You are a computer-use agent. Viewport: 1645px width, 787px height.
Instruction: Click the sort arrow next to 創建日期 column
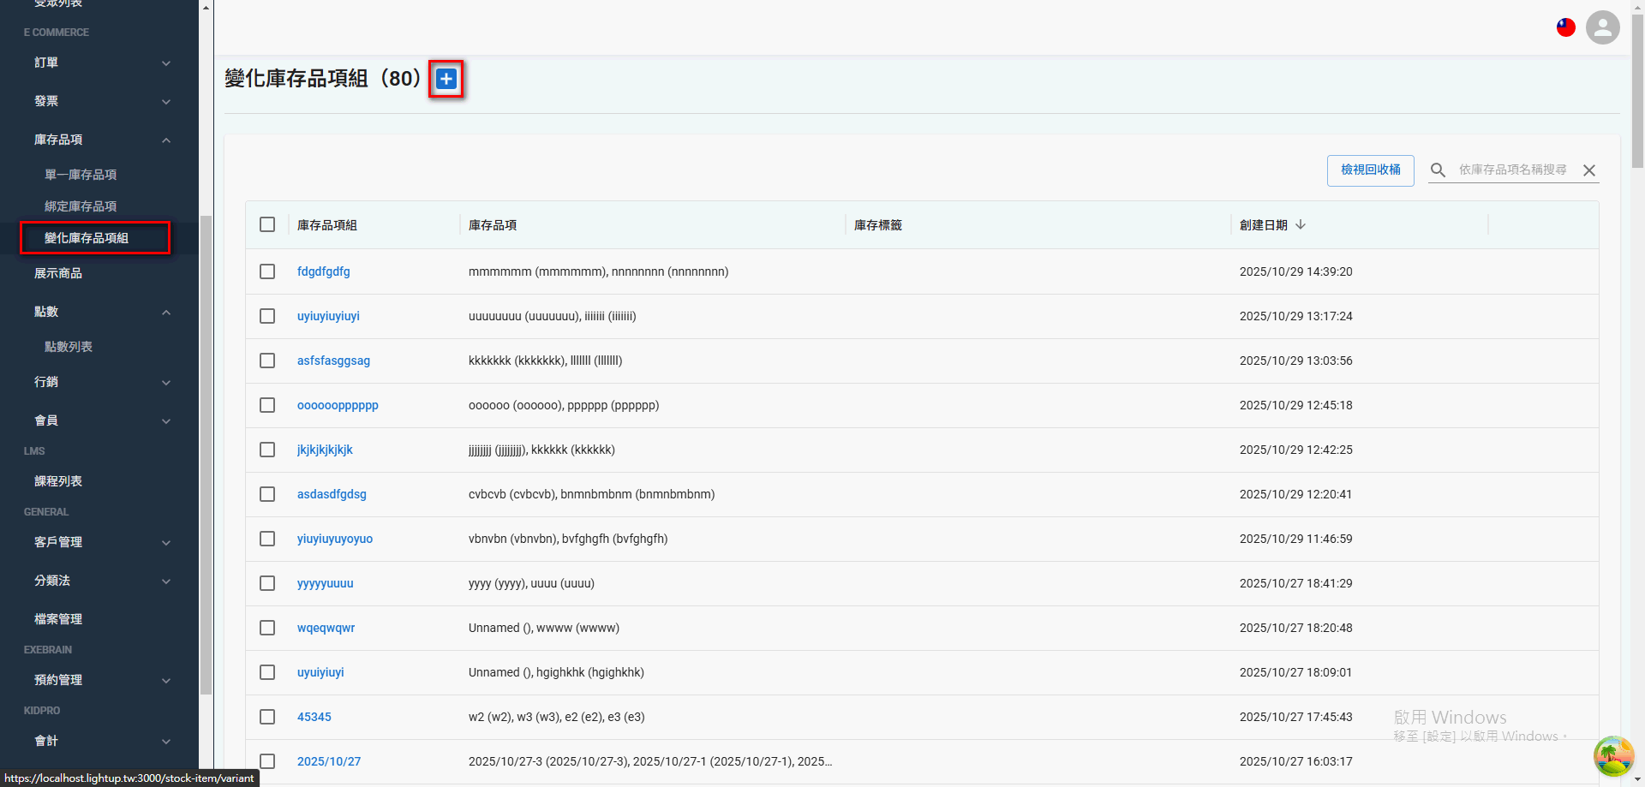click(1301, 224)
